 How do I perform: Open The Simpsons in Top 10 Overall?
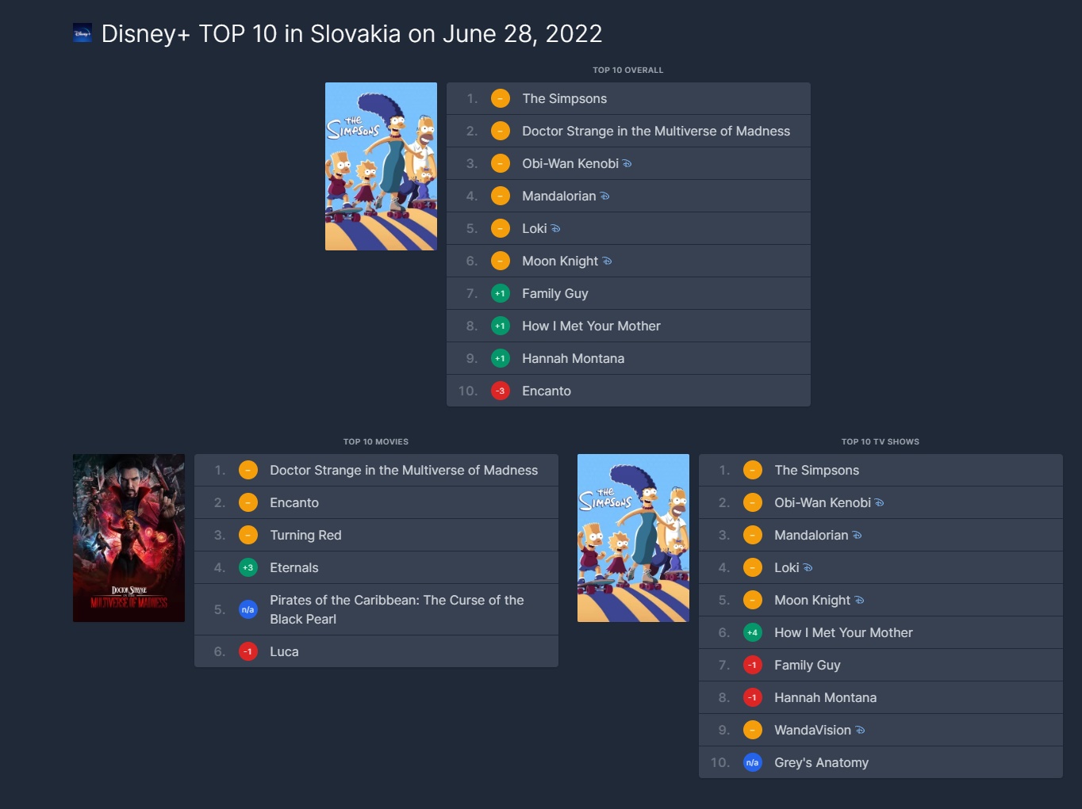point(564,98)
